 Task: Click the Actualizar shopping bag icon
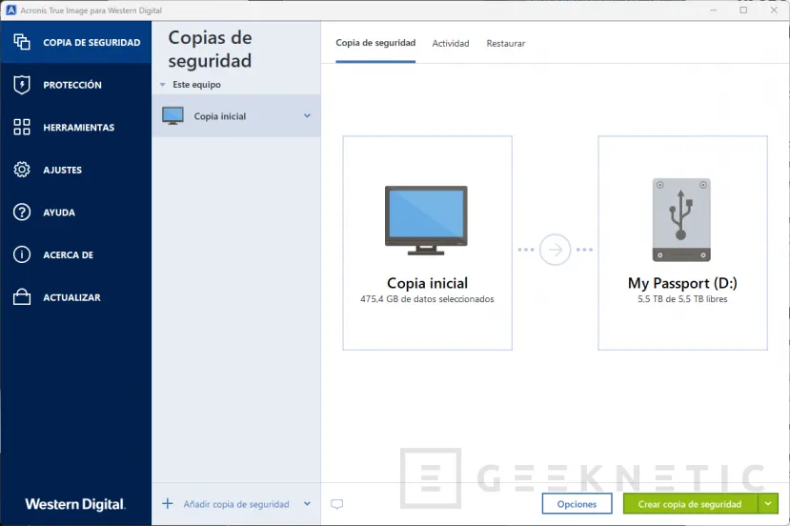pyautogui.click(x=22, y=296)
